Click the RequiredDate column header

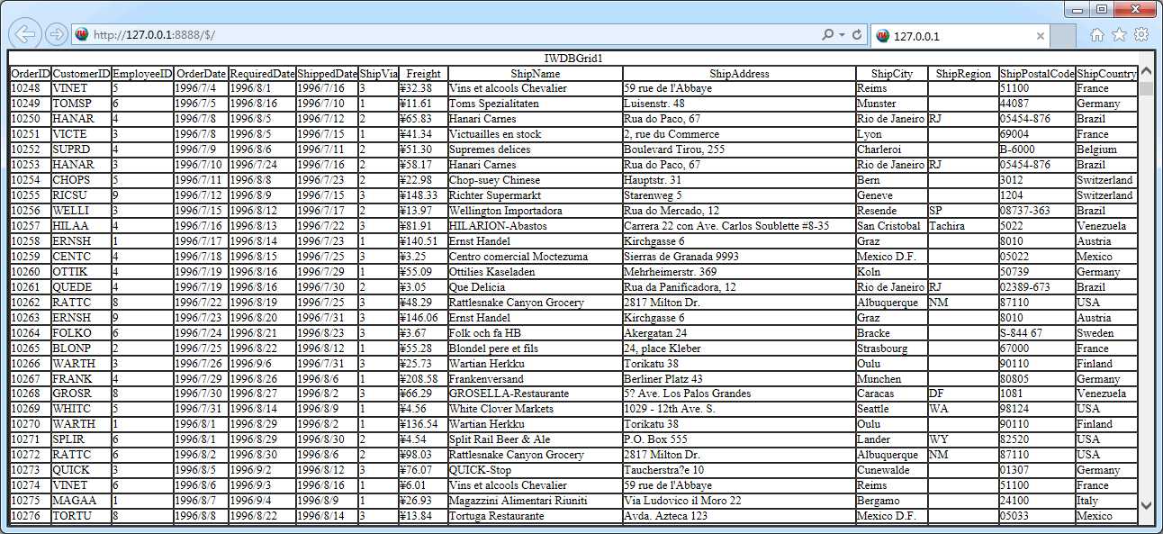[262, 74]
